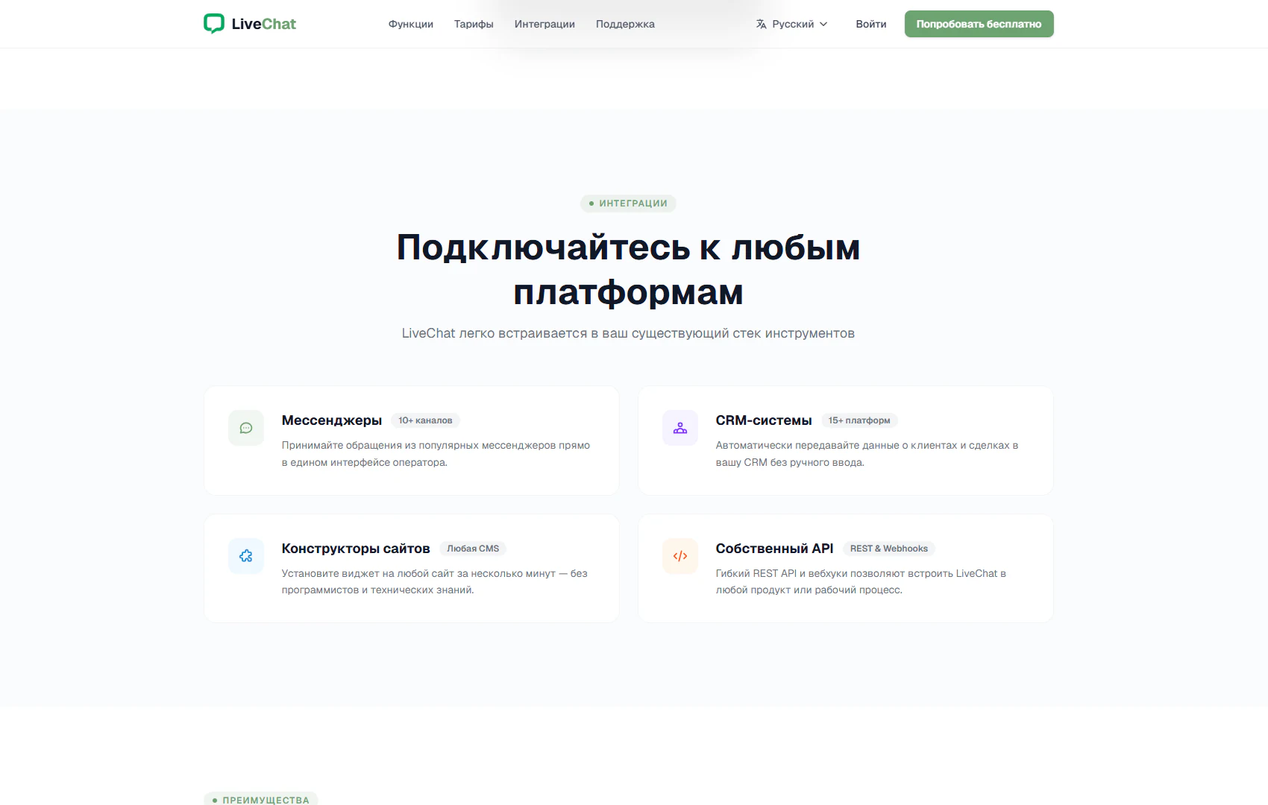
Task: Click the Войти login link
Action: tap(871, 24)
